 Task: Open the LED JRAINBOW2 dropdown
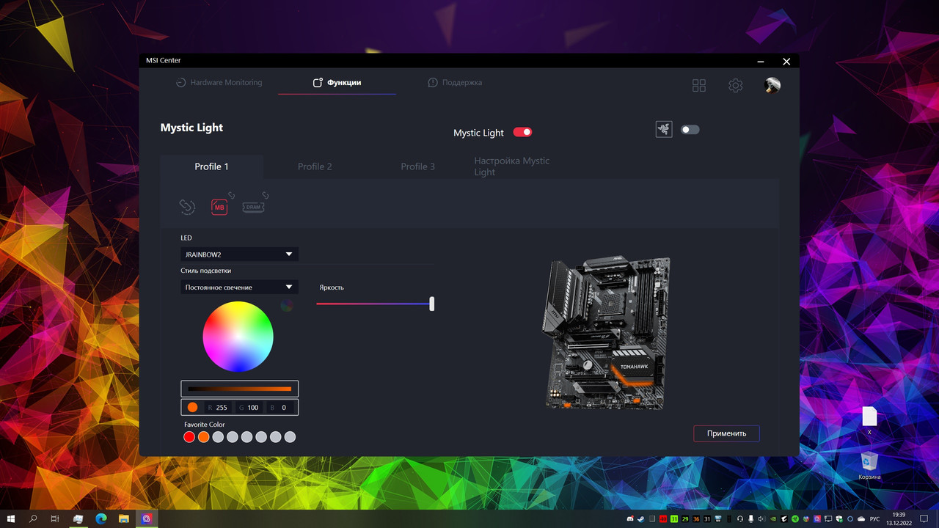coord(239,254)
